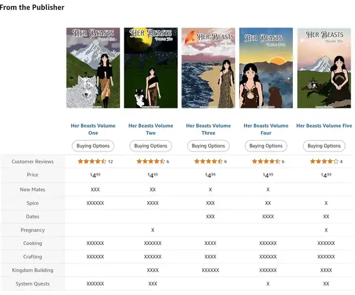Follow the Her Beasts Volume One title link
Viewport: 355px width, 295px height.
coord(93,129)
